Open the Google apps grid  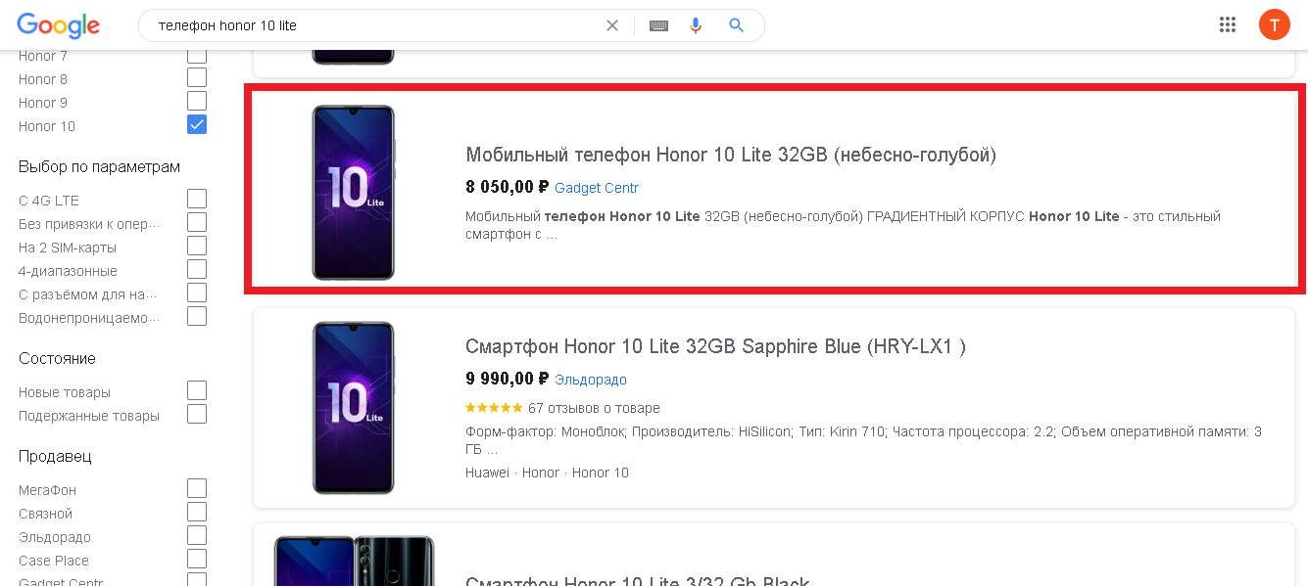(x=1228, y=25)
